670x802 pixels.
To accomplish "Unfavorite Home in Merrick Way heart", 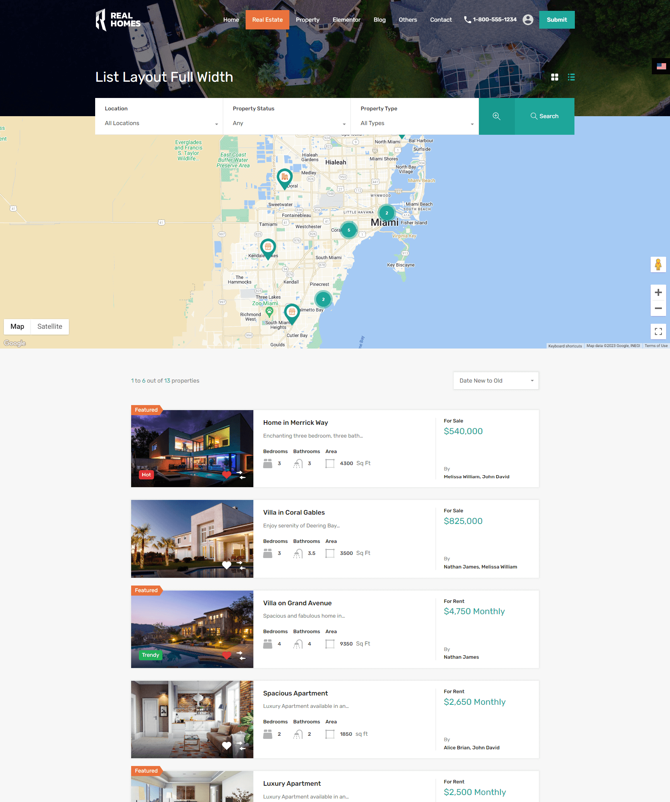I will pyautogui.click(x=227, y=475).
